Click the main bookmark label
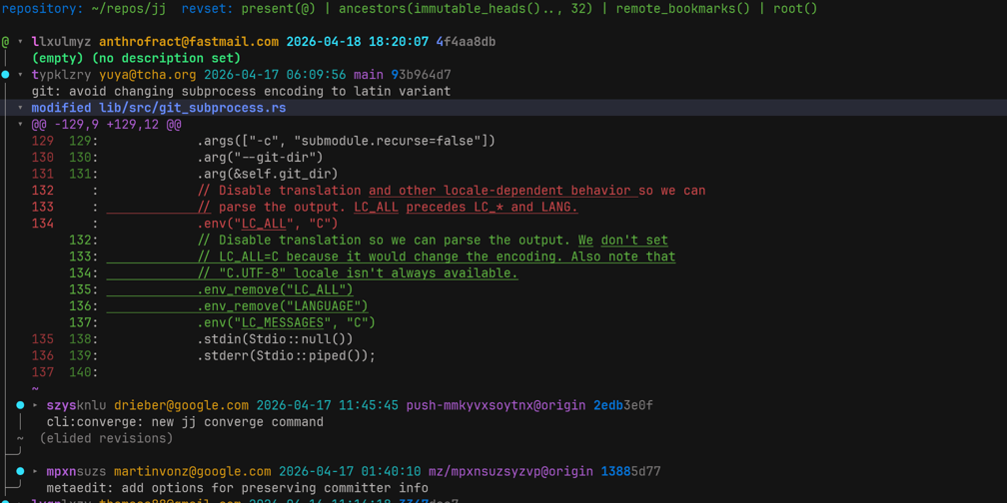 (369, 75)
